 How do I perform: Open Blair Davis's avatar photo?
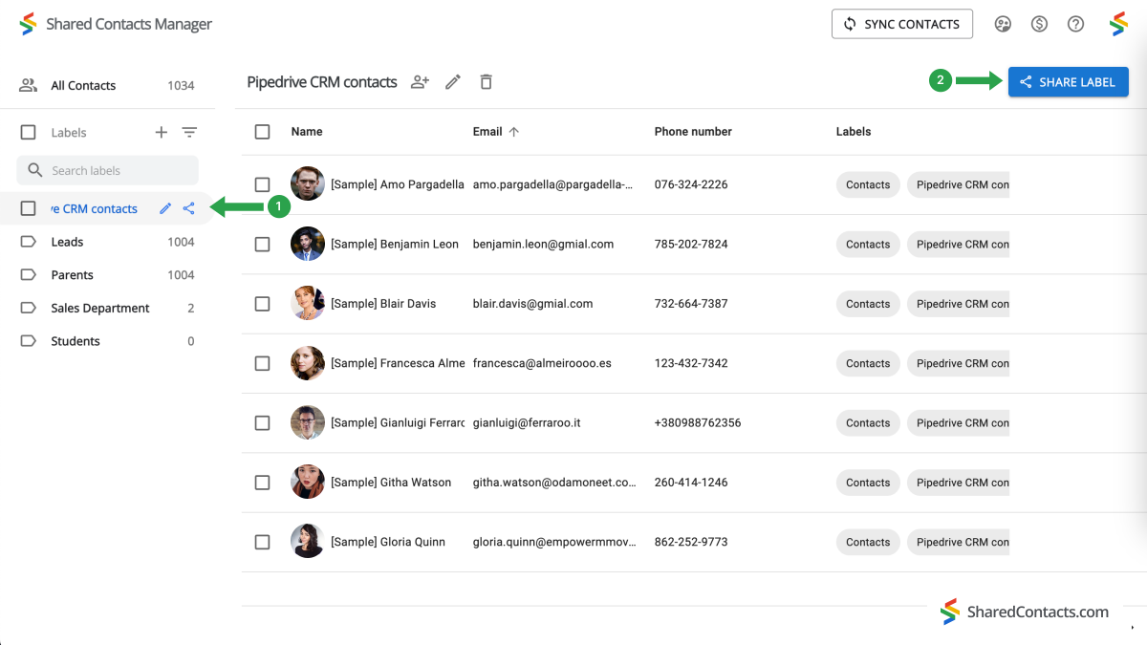click(x=308, y=304)
